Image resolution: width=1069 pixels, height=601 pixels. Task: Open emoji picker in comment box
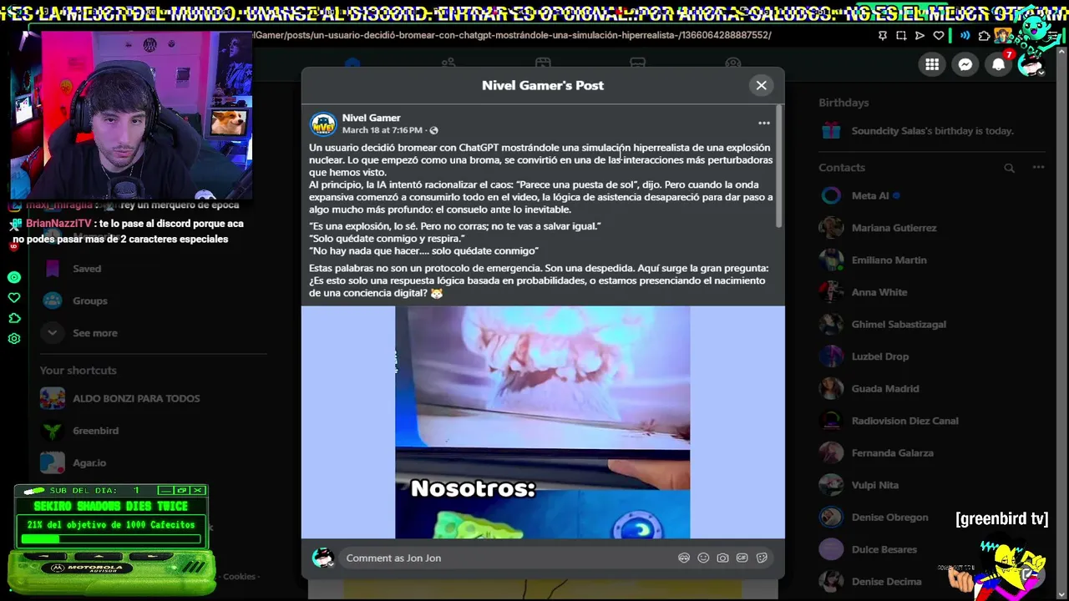coord(703,558)
